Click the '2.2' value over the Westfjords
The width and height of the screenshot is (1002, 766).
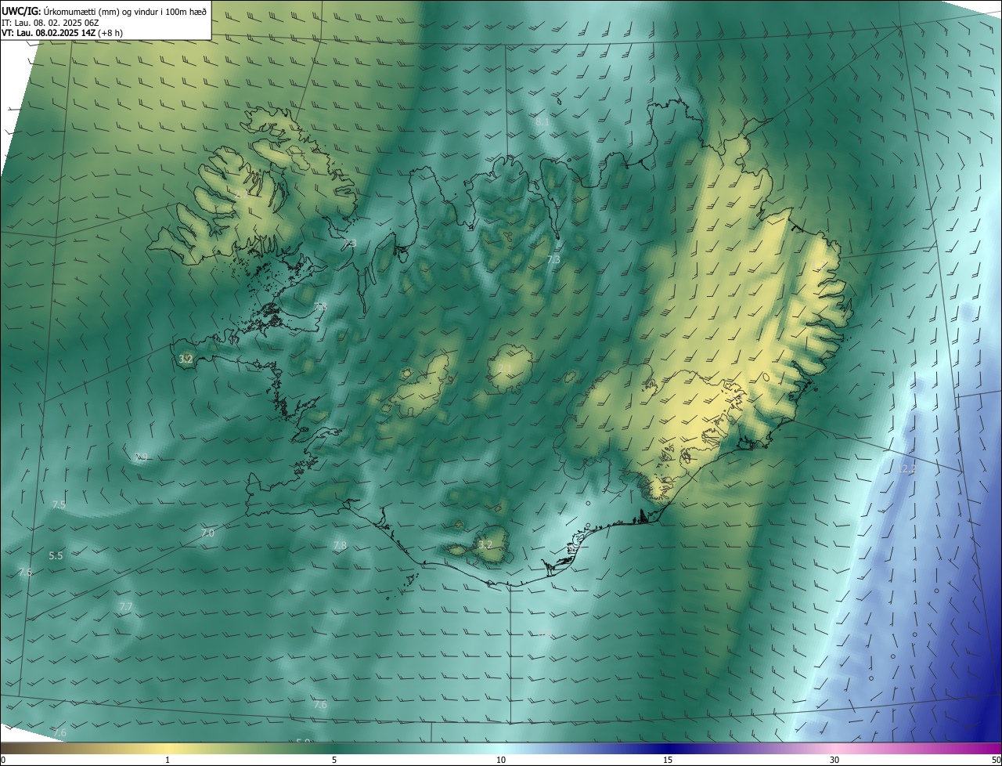(x=242, y=193)
